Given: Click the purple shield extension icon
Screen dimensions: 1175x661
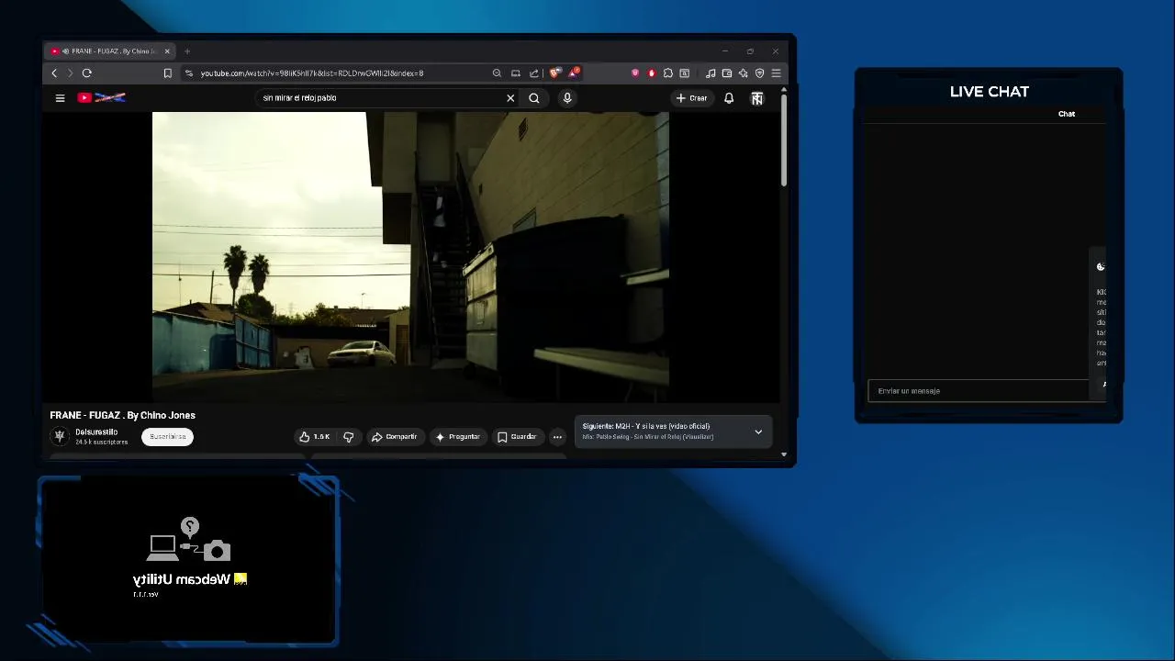Looking at the screenshot, I should click(634, 73).
